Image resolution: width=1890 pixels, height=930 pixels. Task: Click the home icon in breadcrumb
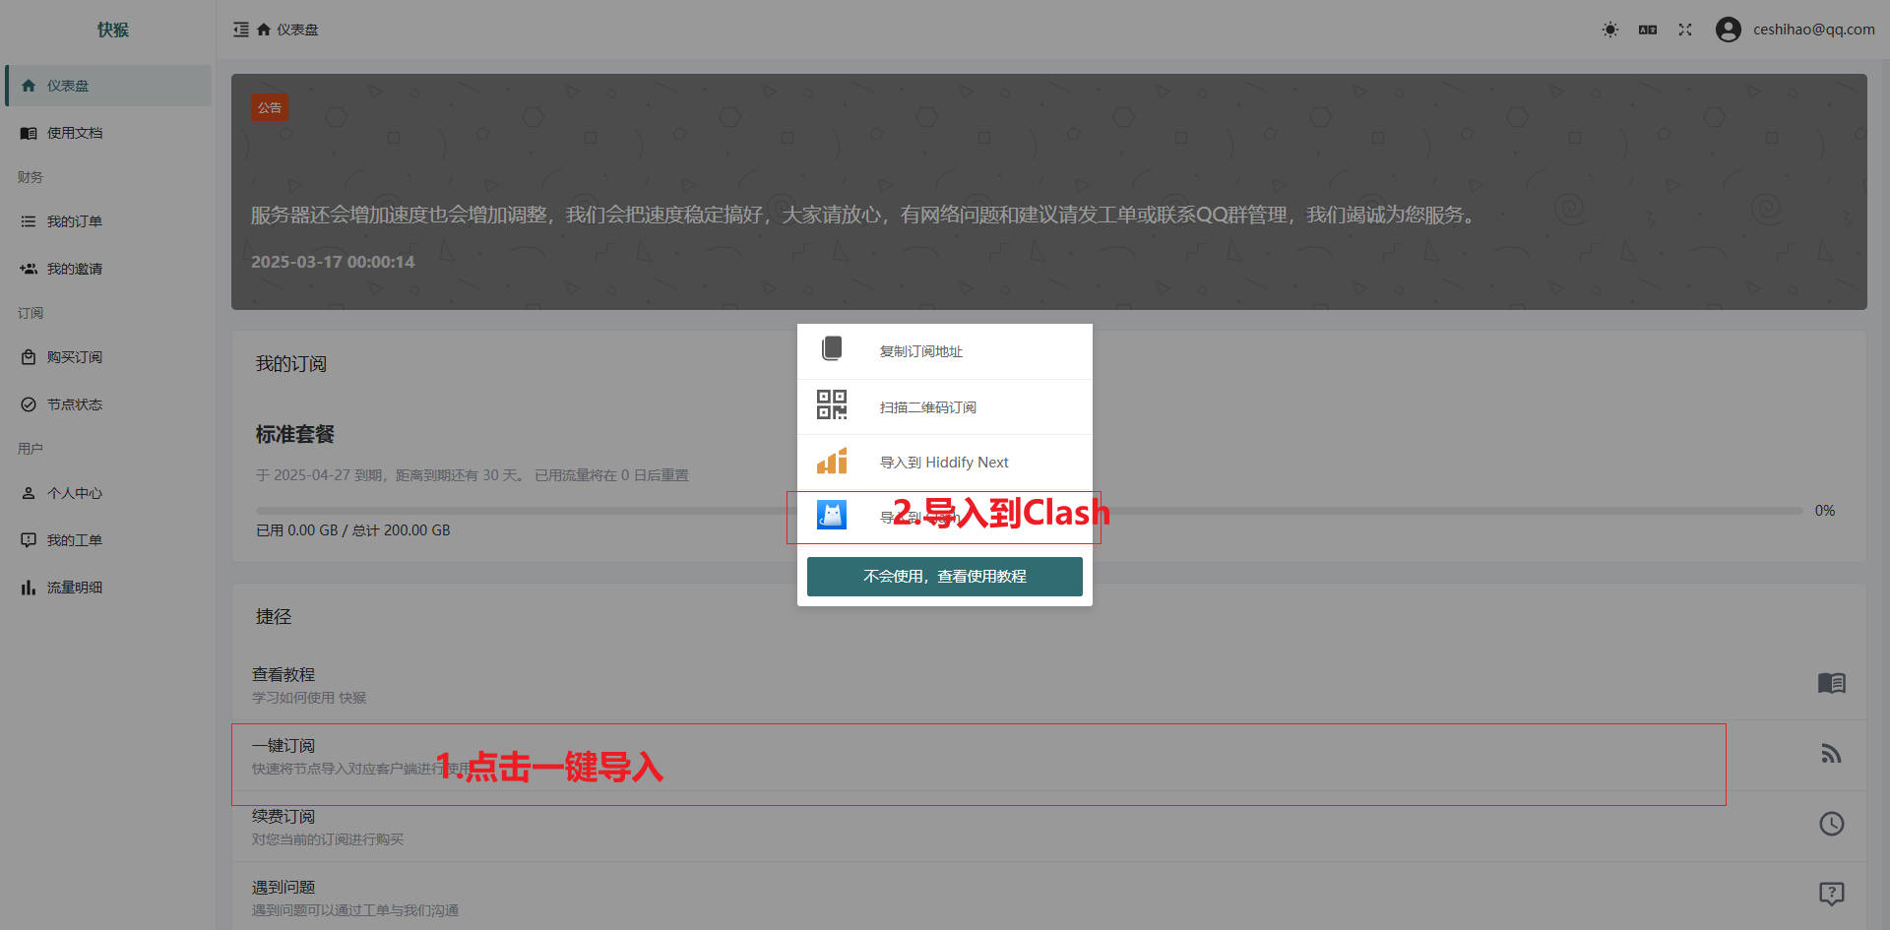264,30
